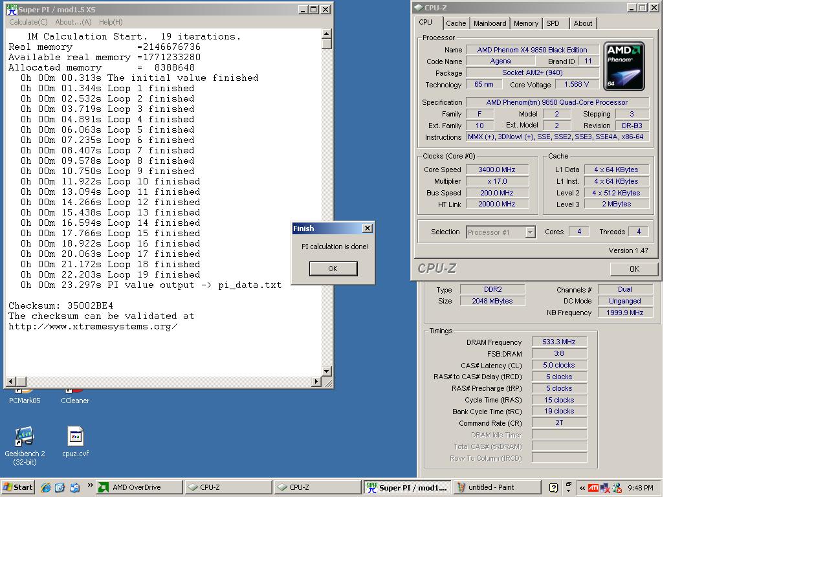Click the Super PI title bar icon
This screenshot has height=561, width=814.
(x=11, y=10)
